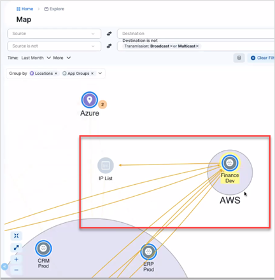Select the IP List node icon

click(106, 165)
